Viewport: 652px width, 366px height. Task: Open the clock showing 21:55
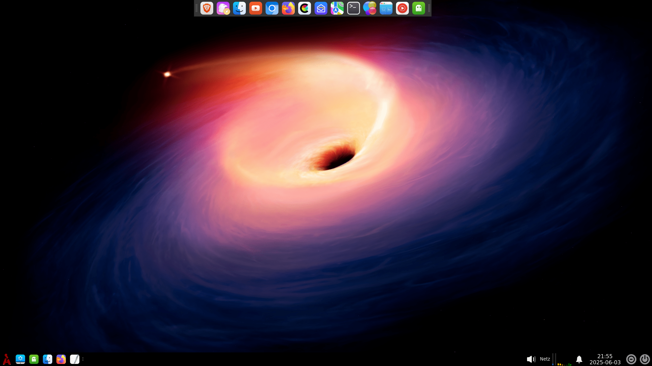(x=605, y=359)
